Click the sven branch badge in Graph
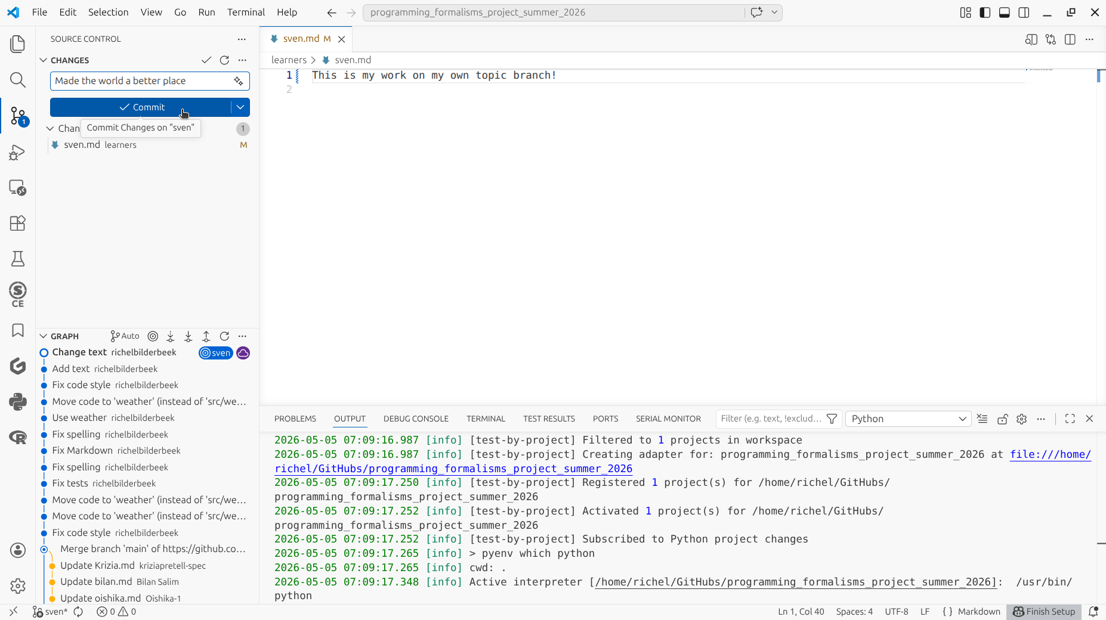1106x620 pixels. (216, 353)
